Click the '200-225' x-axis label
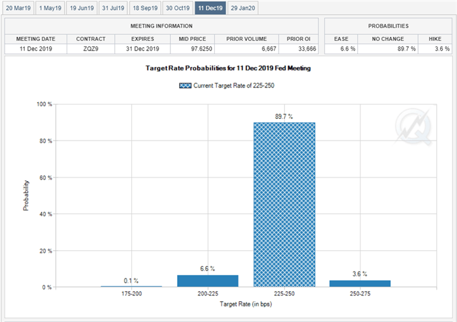The width and height of the screenshot is (457, 322). point(208,294)
